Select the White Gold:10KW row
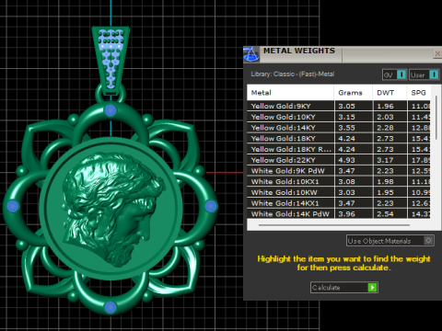The image size is (442, 331). click(339, 192)
